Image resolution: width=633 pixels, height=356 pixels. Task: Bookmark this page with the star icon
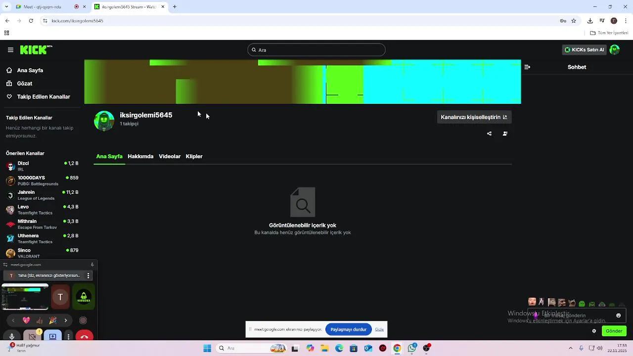[574, 21]
